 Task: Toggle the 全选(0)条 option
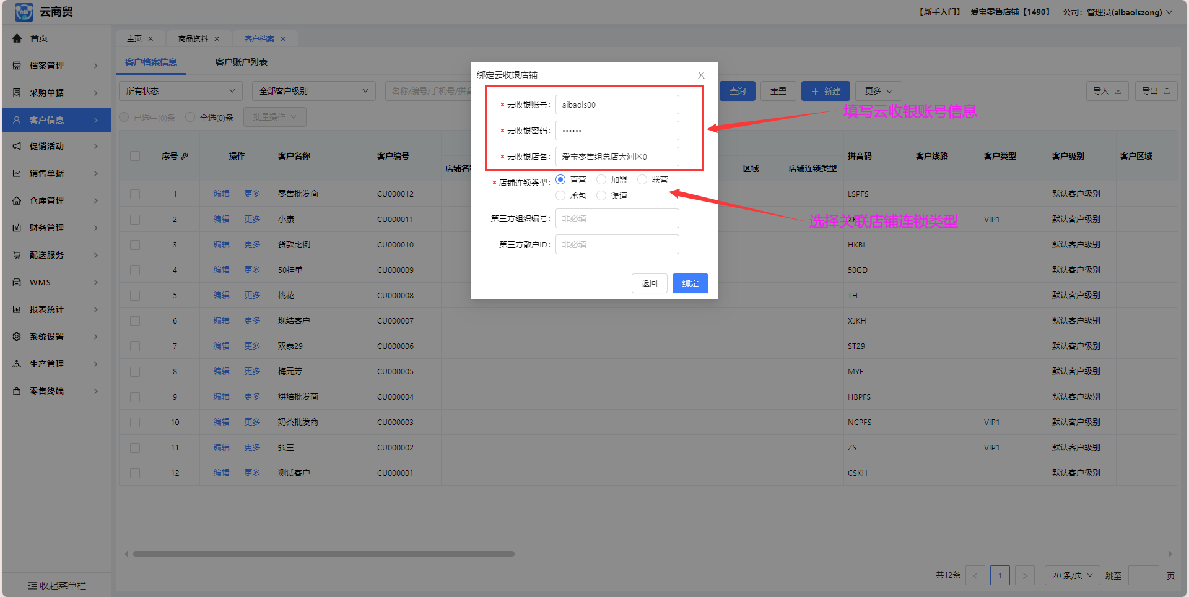(x=190, y=117)
